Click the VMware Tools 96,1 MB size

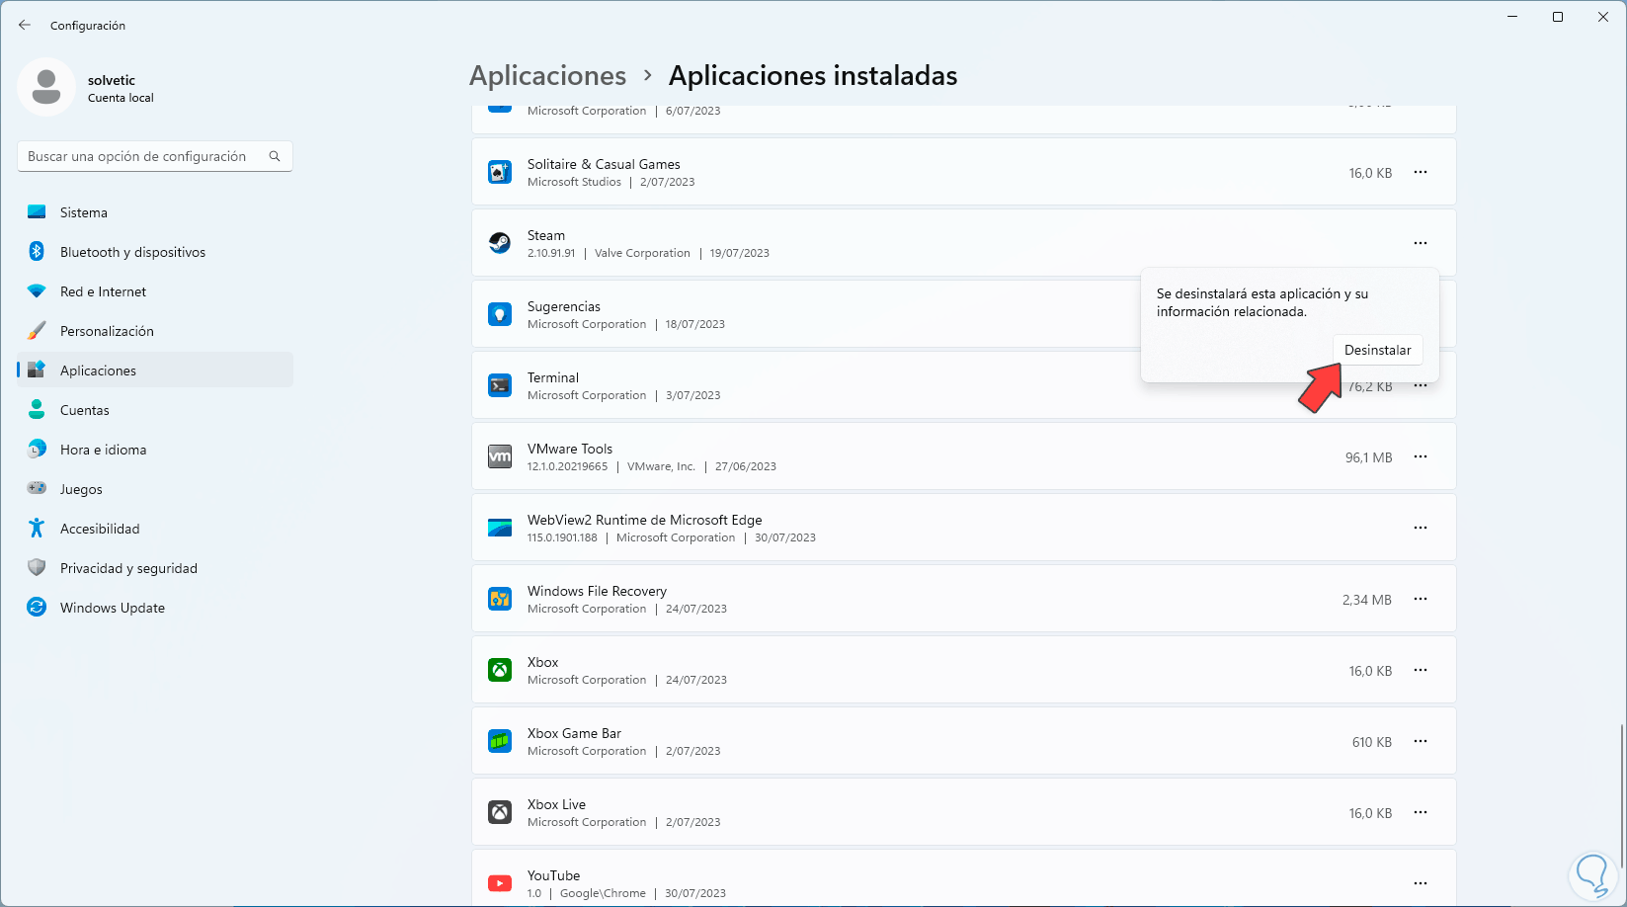click(1368, 457)
